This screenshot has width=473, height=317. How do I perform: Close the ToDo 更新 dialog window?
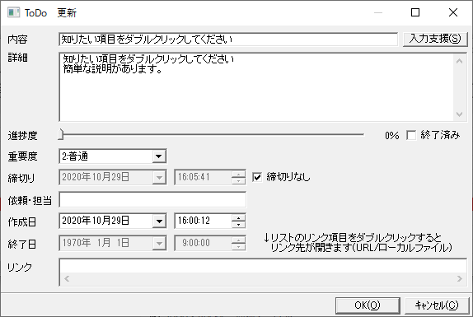point(453,12)
